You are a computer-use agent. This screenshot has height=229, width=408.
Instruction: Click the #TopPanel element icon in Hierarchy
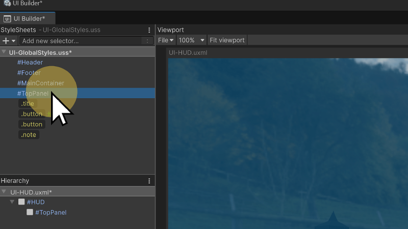click(30, 212)
